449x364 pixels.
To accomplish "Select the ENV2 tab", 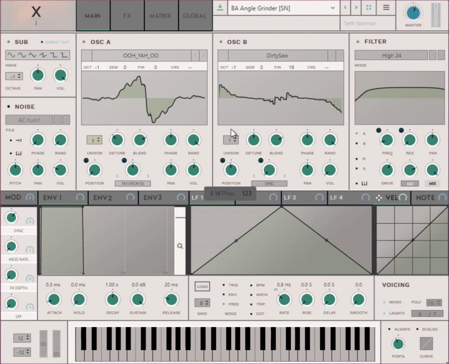I will (103, 198).
